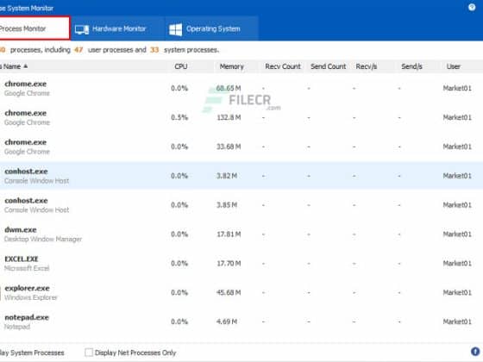The width and height of the screenshot is (483, 362).
Task: Sort by the Memory column header
Action: click(232, 66)
